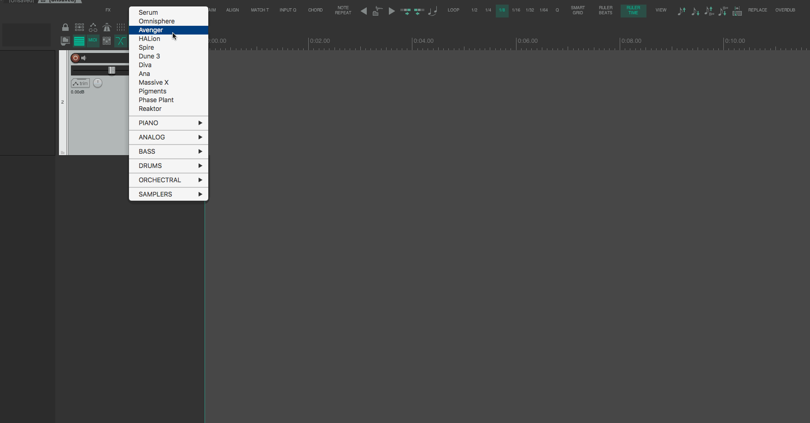The width and height of the screenshot is (810, 423).
Task: Expand the ANALOG submenu
Action: (x=169, y=137)
